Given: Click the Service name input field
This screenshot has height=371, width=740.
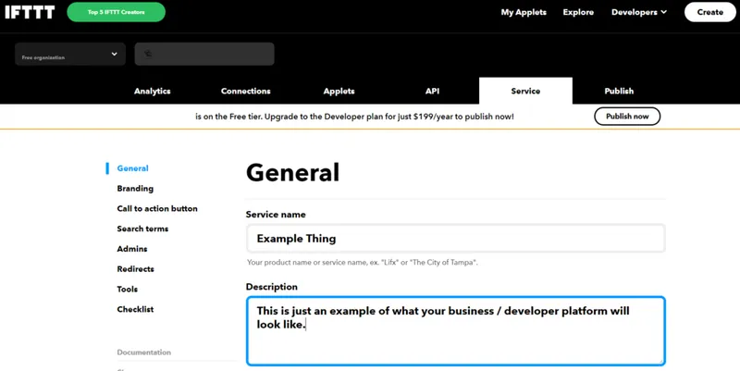Looking at the screenshot, I should 455,239.
